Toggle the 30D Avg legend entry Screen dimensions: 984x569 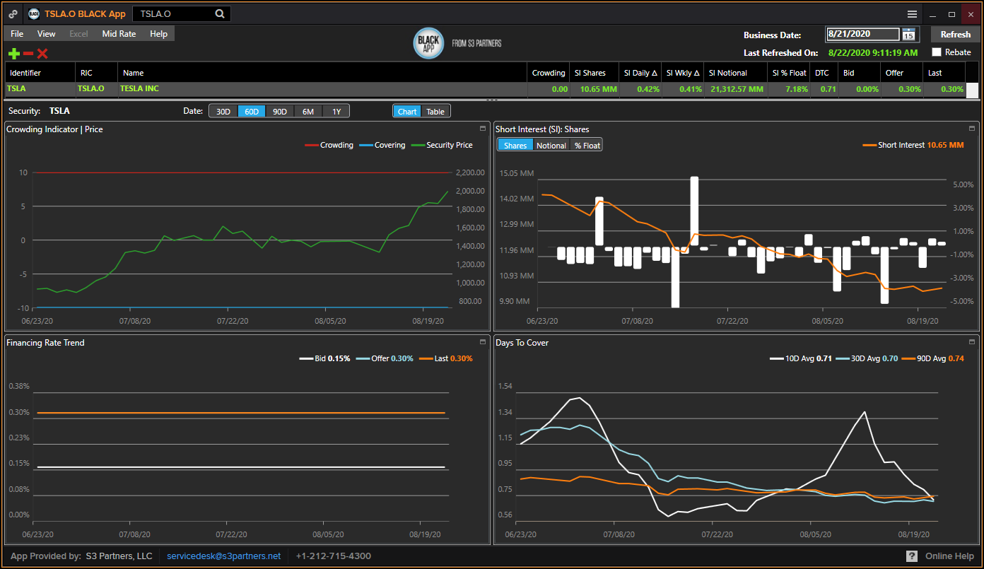click(867, 358)
